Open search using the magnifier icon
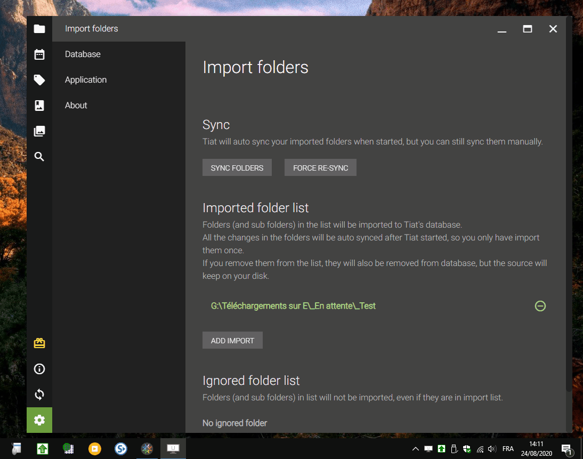583x459 pixels. point(39,157)
